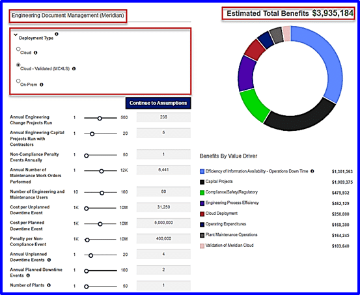Click the $103,640 validation amount
Image resolution: width=360 pixels, height=295 pixels.
340,246
